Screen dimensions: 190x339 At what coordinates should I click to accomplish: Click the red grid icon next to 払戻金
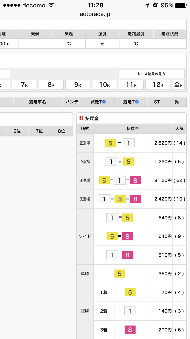click(81, 118)
